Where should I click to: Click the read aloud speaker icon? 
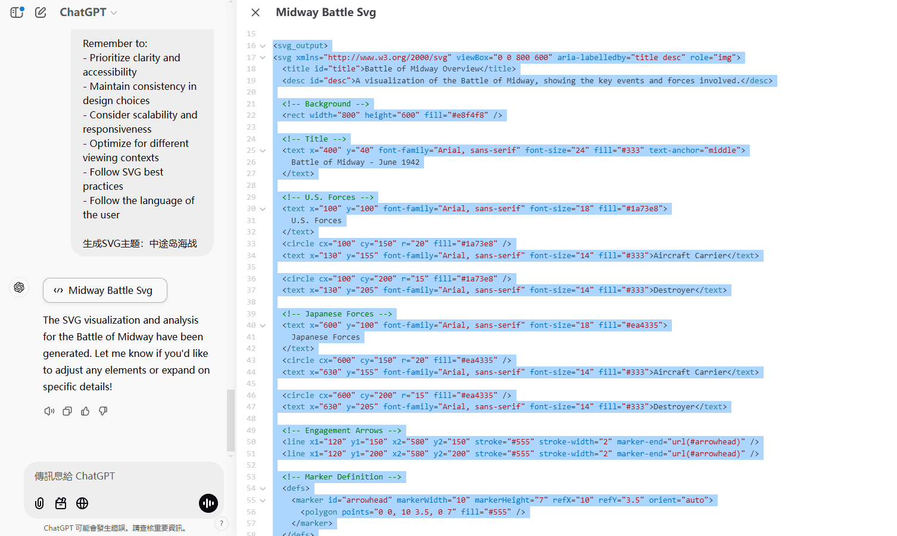click(x=49, y=411)
